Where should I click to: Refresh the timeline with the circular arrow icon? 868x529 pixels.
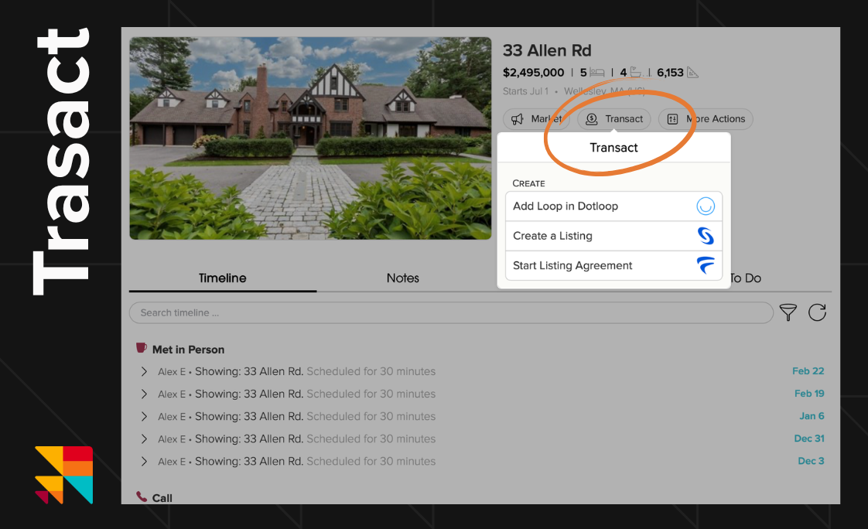[x=817, y=312]
